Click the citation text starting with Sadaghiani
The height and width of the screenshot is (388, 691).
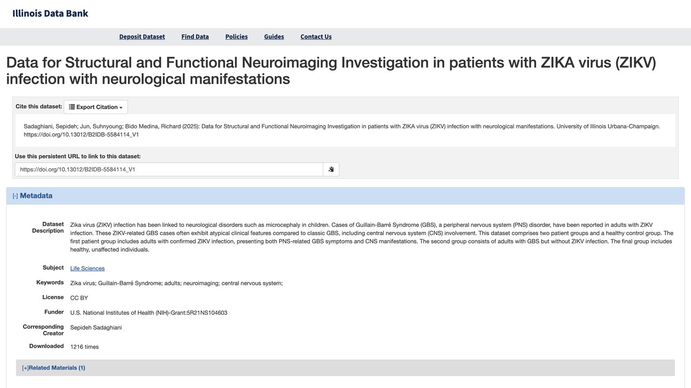click(x=342, y=130)
